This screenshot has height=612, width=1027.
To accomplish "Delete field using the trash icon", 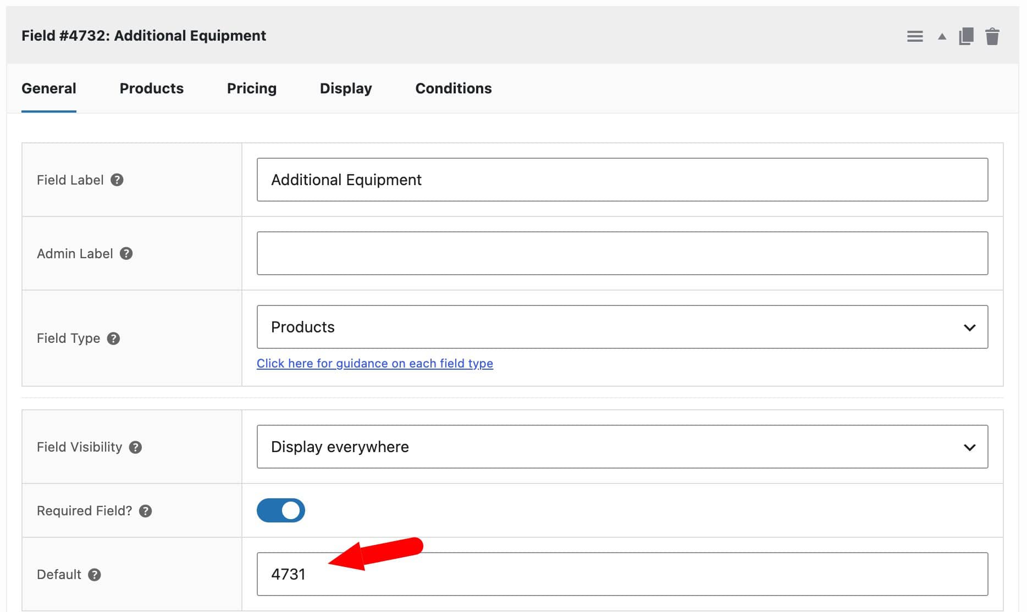I will pos(992,37).
